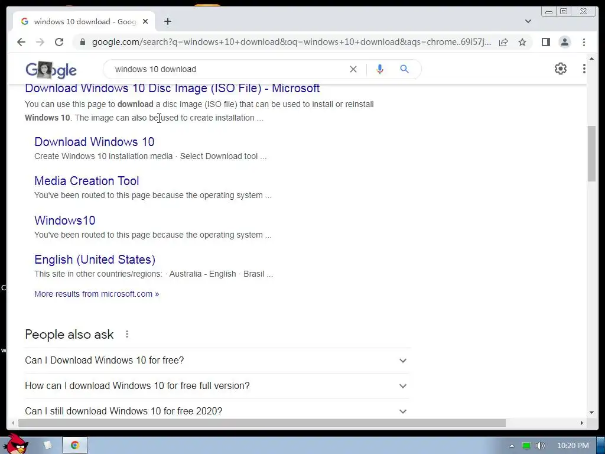Open the Angry Birds start button
Viewport: 605px width, 454px height.
[16, 444]
